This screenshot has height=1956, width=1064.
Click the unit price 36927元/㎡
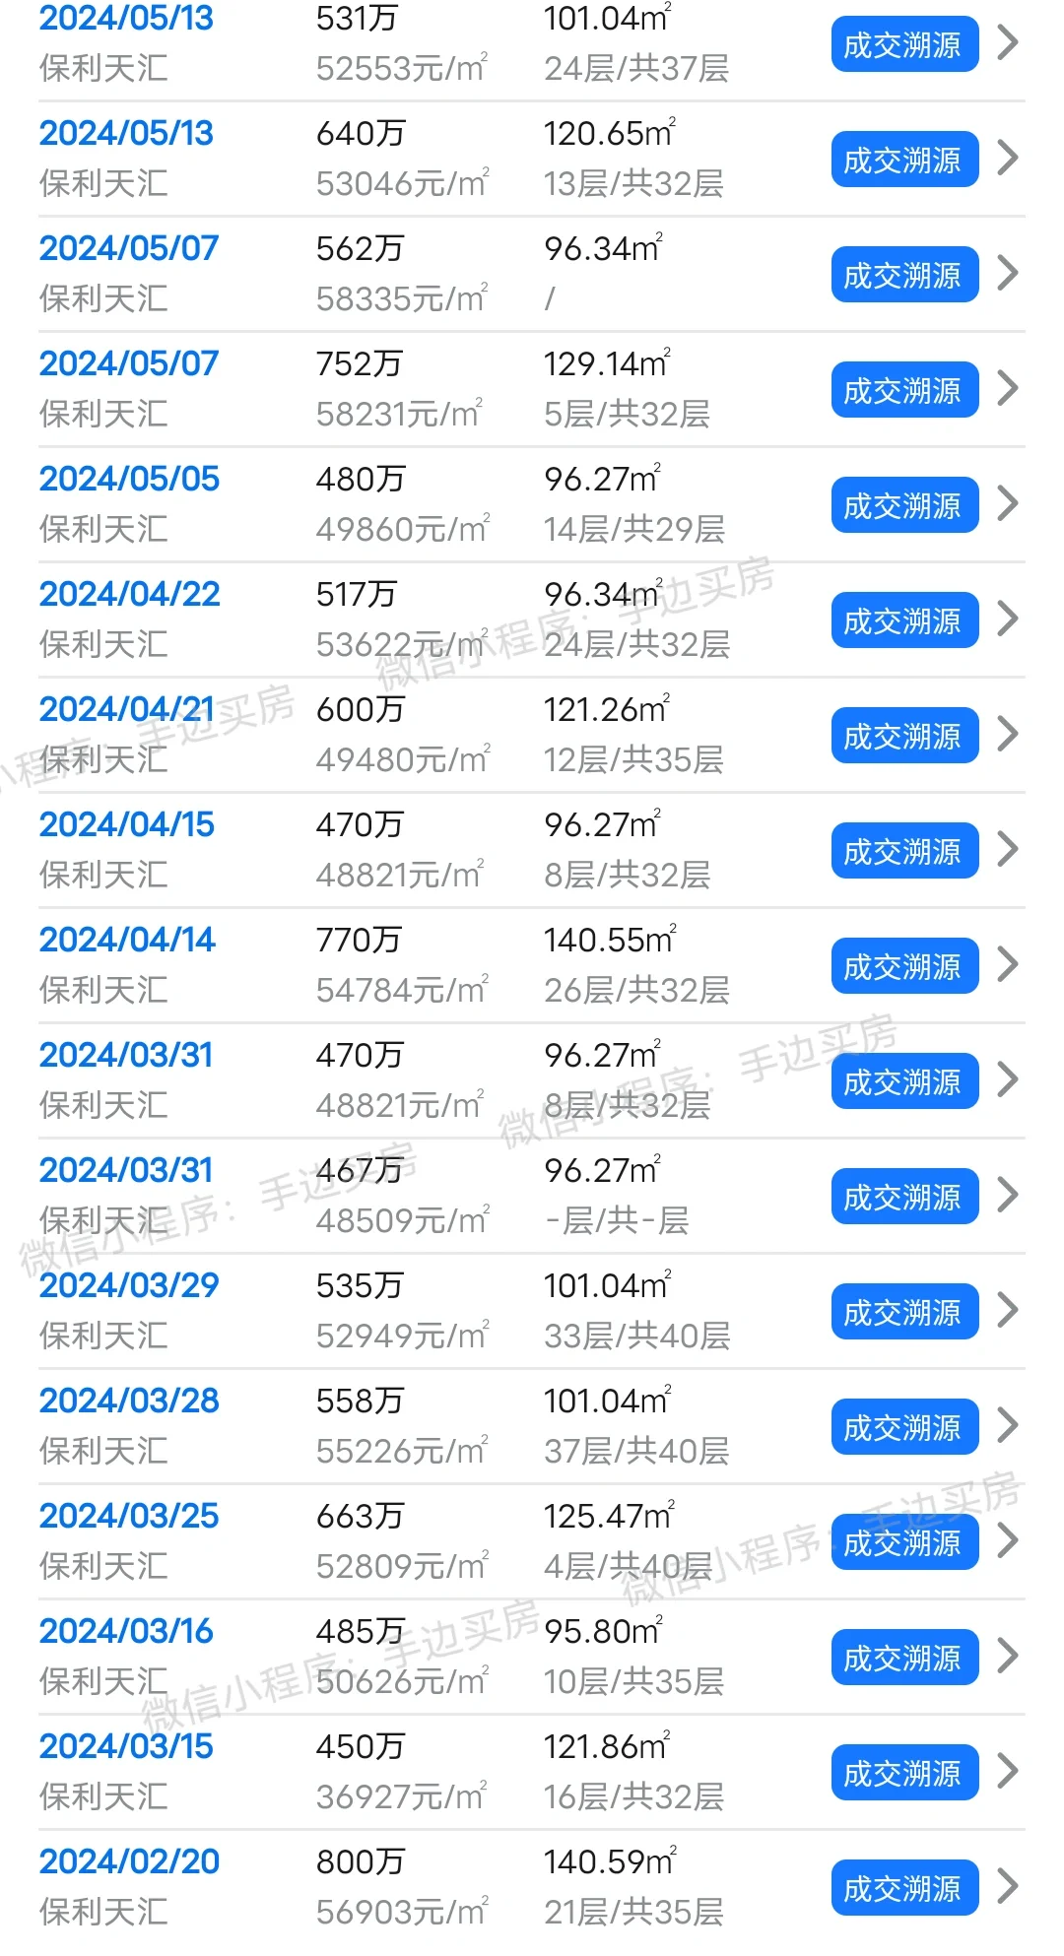point(401,1796)
